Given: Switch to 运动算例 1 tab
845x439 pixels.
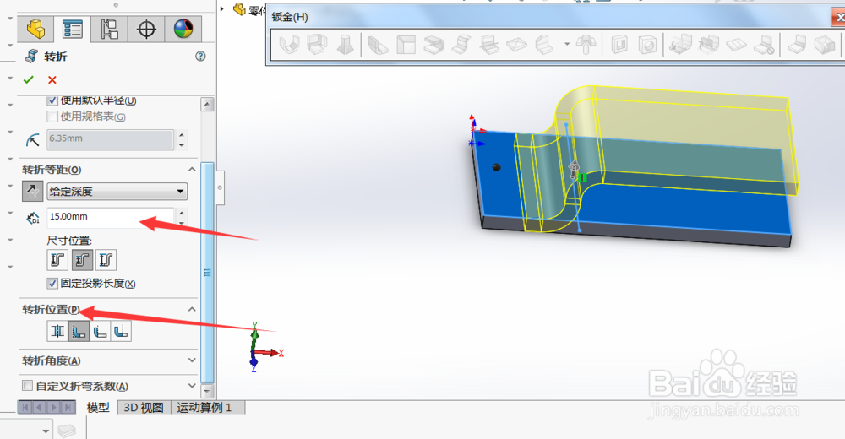Looking at the screenshot, I should pos(204,408).
